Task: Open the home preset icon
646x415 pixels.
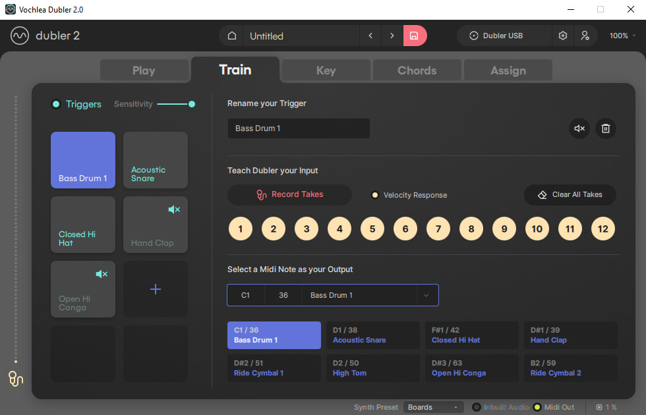Action: pos(232,36)
